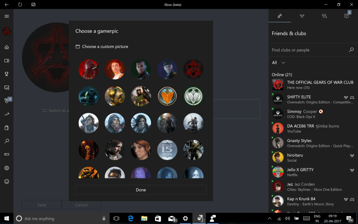Switch to the Friends tab

pyautogui.click(x=280, y=16)
